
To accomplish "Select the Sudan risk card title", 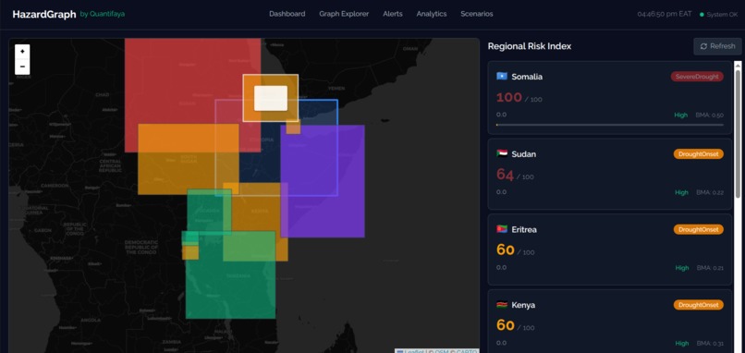I will pyautogui.click(x=523, y=154).
